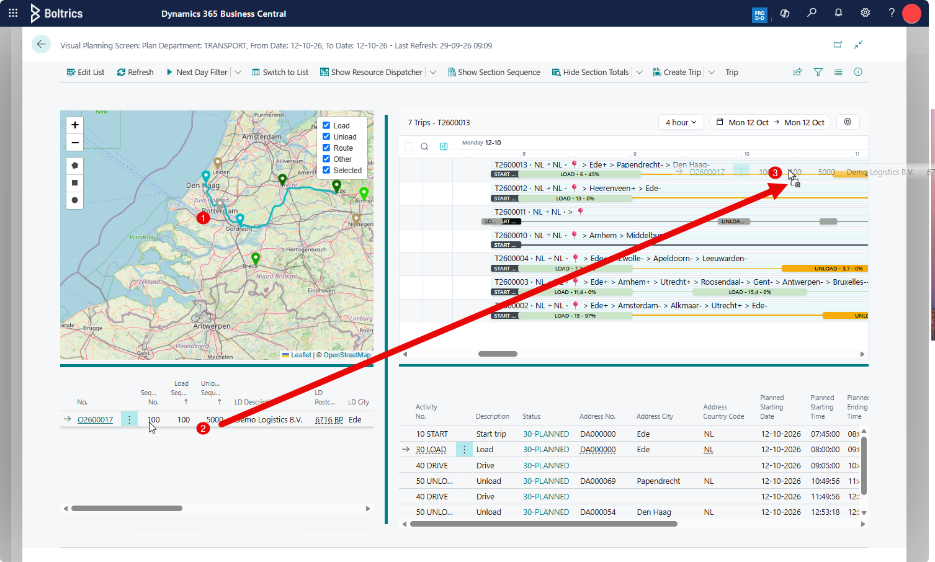Image resolution: width=935 pixels, height=562 pixels.
Task: Go back using the back arrow
Action: coord(41,44)
